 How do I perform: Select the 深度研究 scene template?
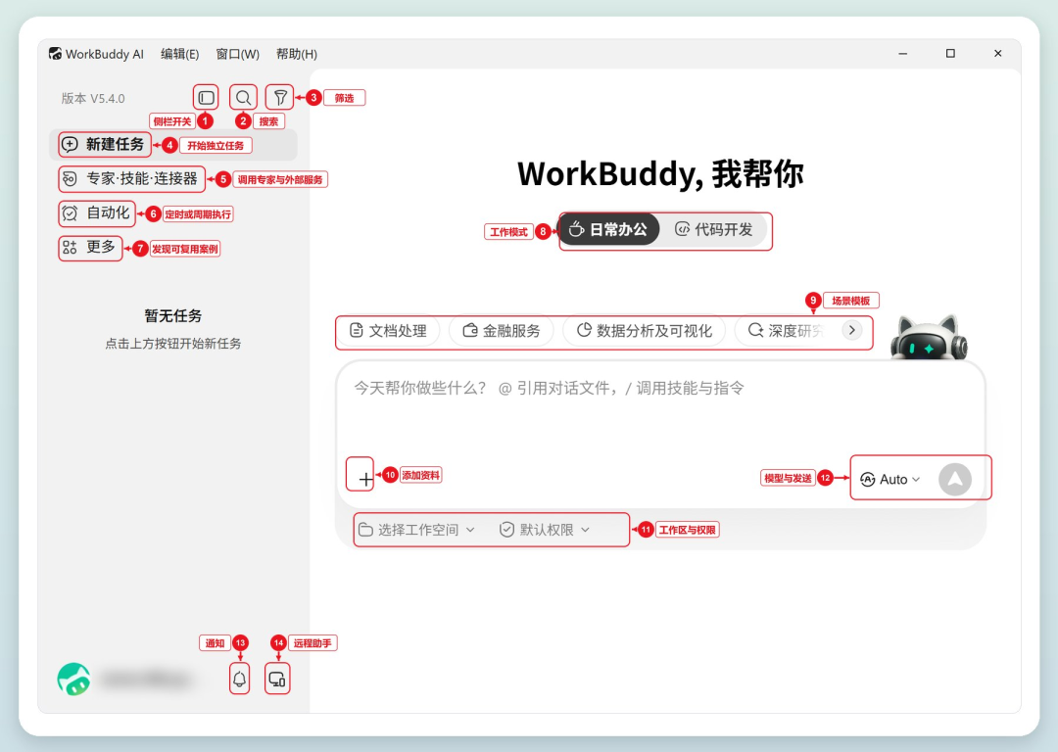786,331
